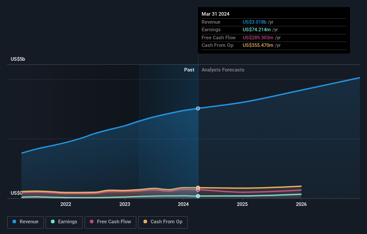Screen dimensions: 367x234
Task: Toggle the Revenue legend series
Action: point(25,222)
